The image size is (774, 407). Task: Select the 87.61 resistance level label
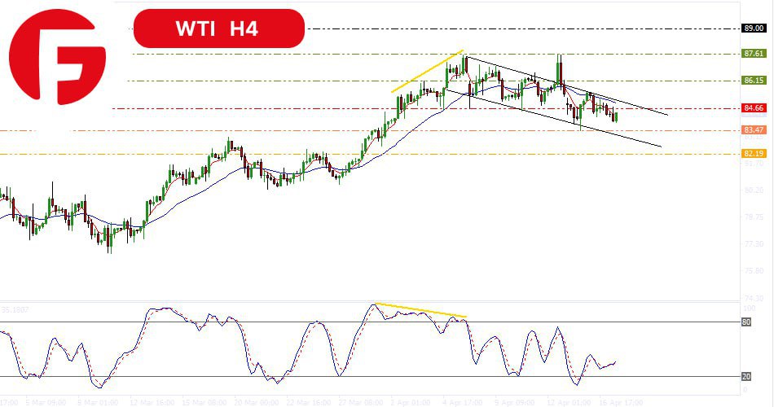(x=754, y=53)
